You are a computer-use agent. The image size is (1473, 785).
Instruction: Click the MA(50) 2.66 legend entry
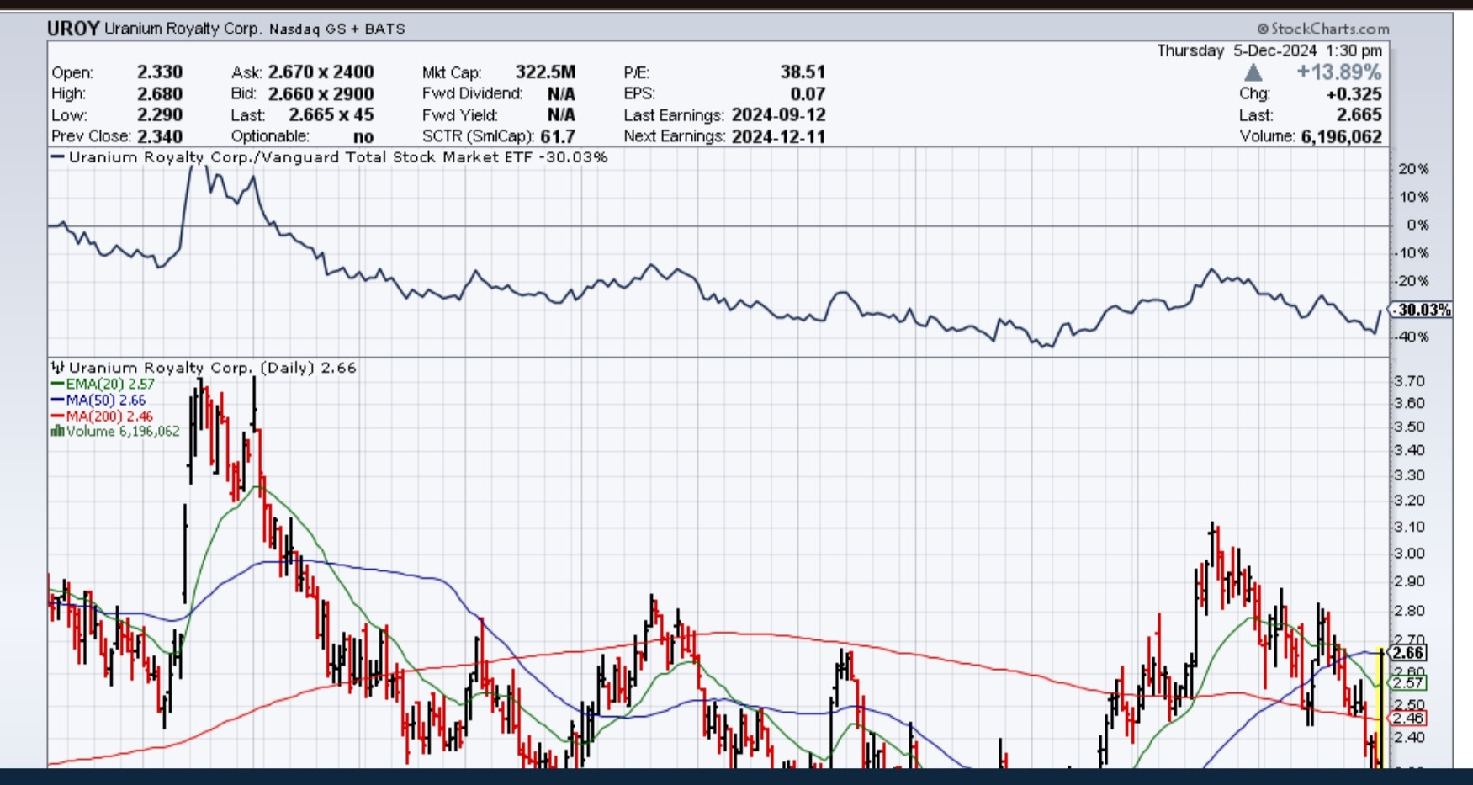[98, 400]
